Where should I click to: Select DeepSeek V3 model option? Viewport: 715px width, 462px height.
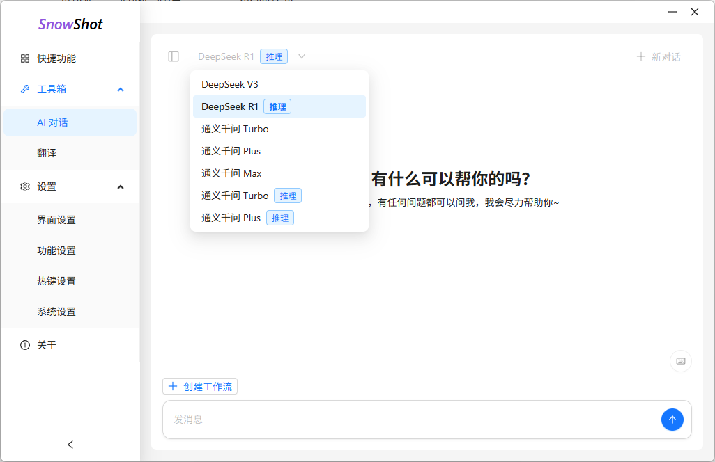(230, 84)
